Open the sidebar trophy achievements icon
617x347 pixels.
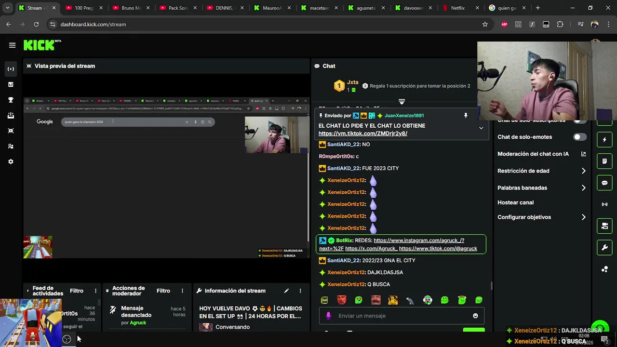pos(11,100)
